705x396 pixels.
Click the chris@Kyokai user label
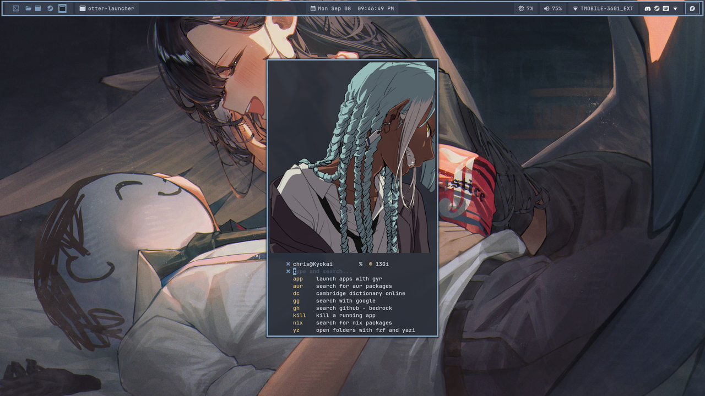[x=312, y=264]
